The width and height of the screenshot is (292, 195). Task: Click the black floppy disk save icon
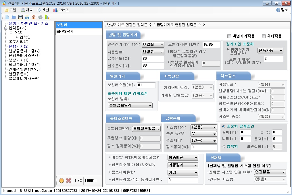pos(20,17)
